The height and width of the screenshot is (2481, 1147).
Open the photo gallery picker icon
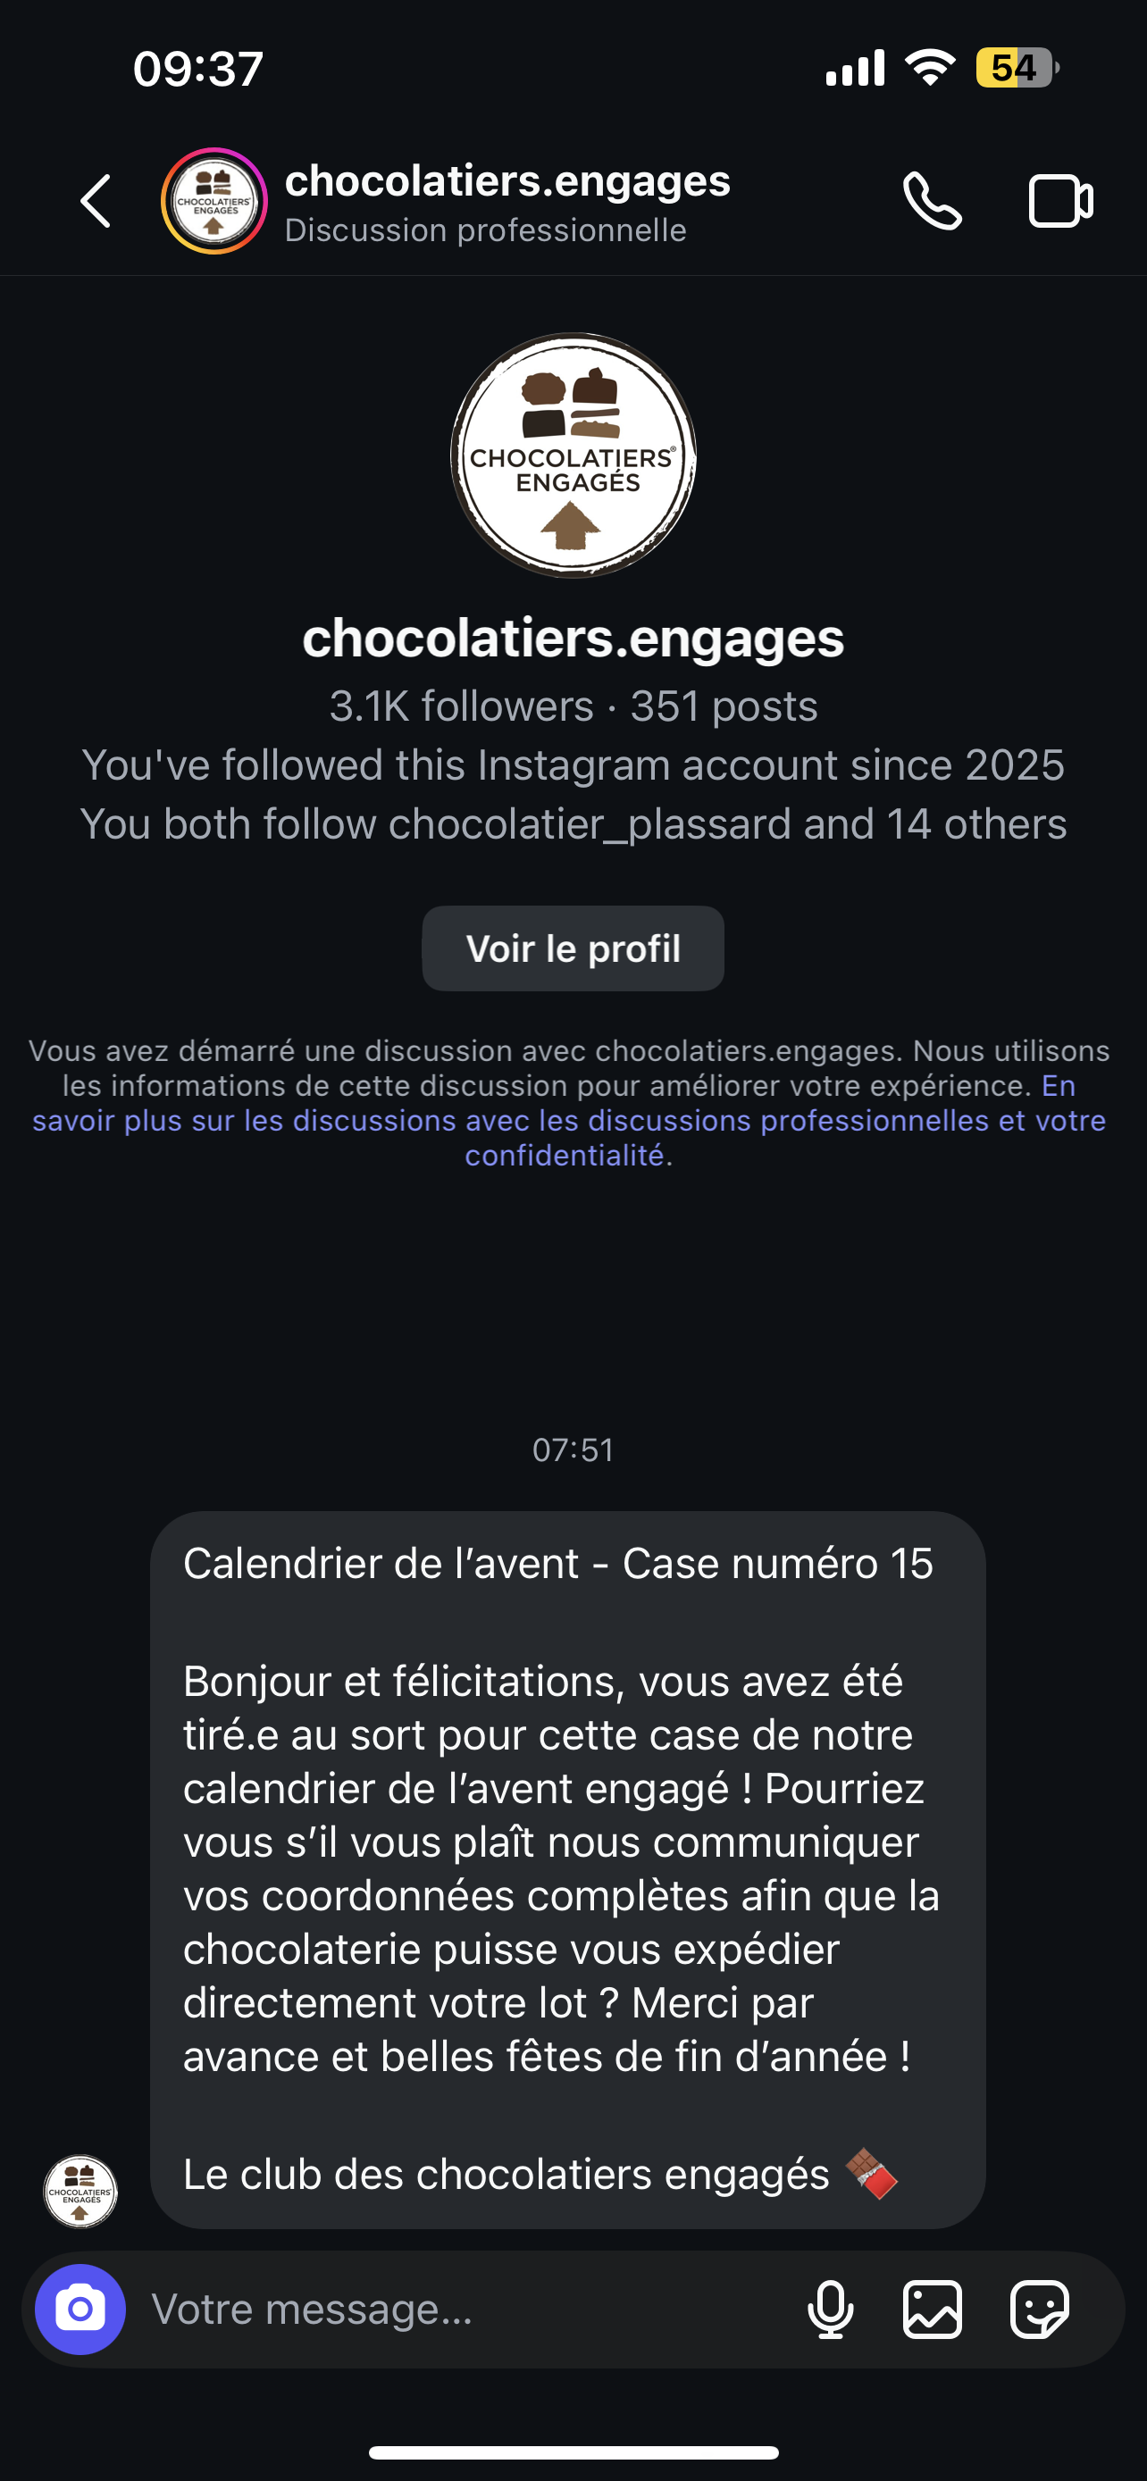933,2309
